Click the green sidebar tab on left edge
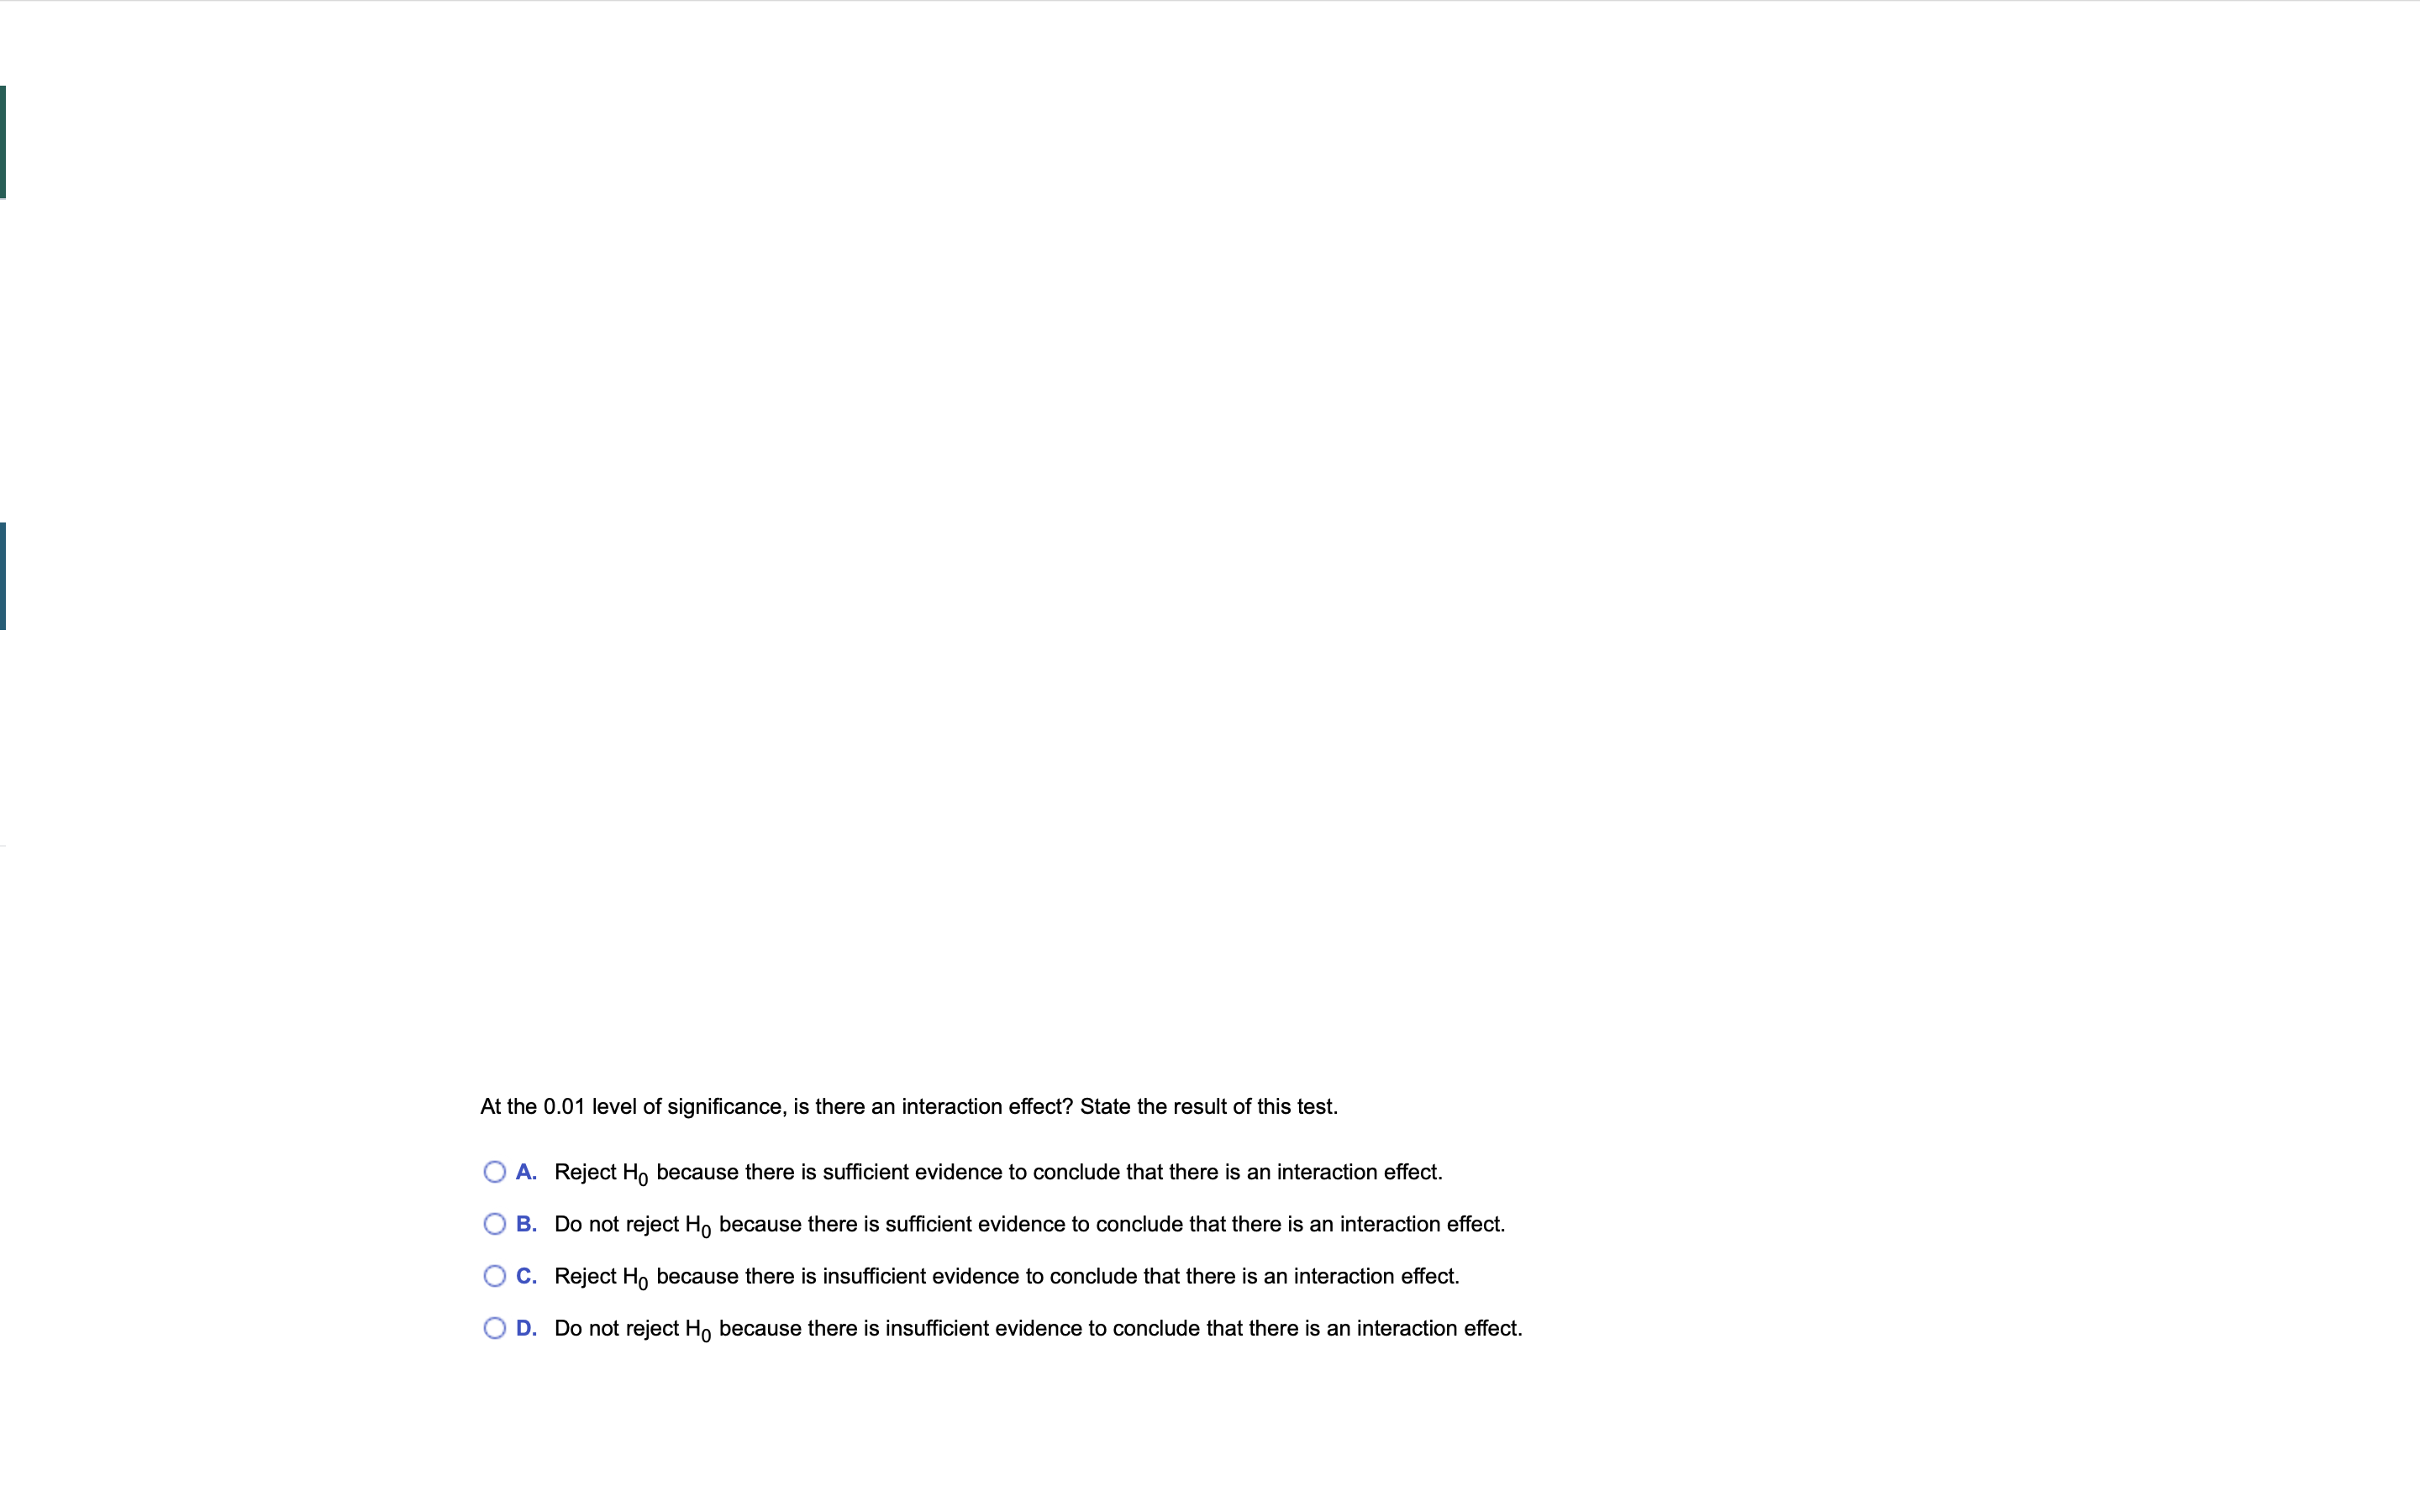The image size is (2420, 1512). click(3, 140)
